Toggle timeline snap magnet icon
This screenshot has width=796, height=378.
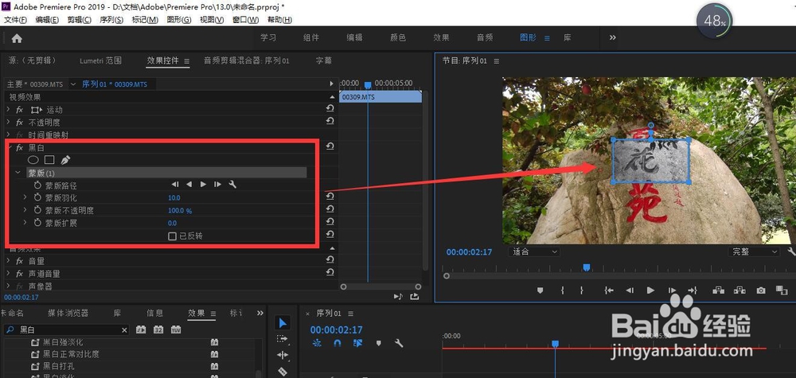pos(337,344)
